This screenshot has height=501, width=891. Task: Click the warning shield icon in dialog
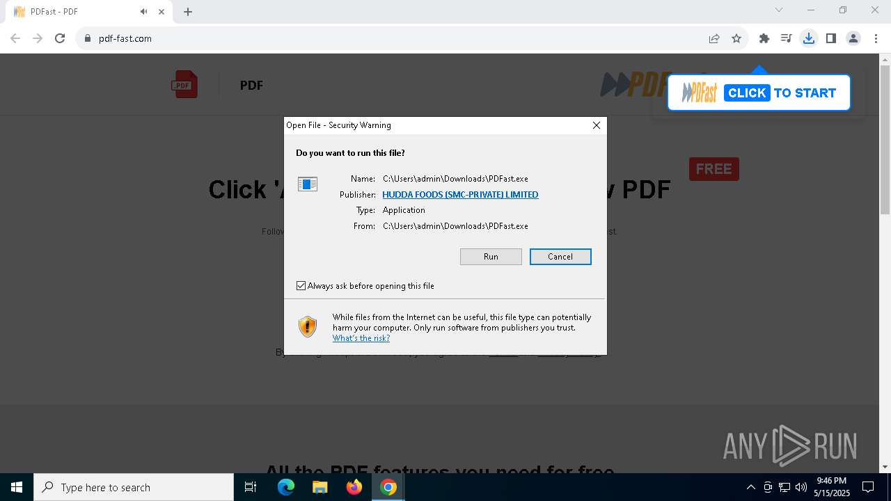click(x=308, y=326)
